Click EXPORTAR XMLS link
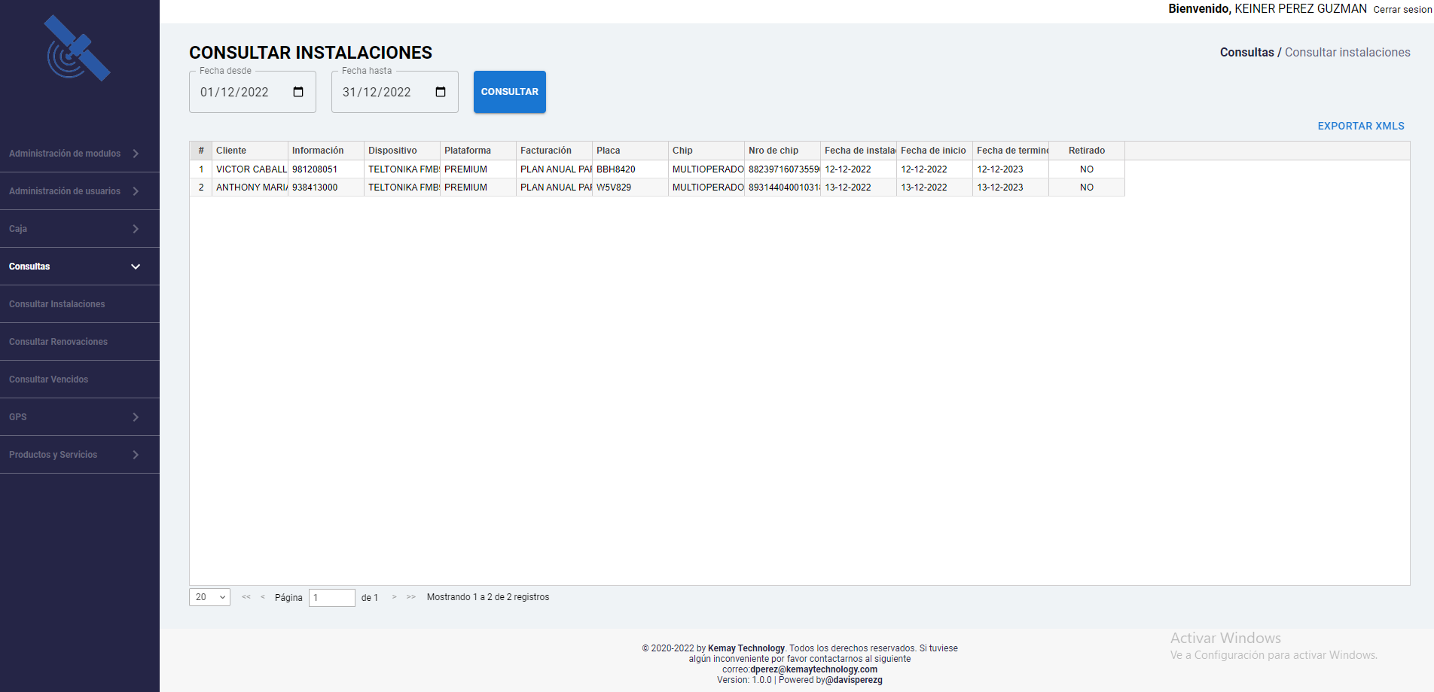 pyautogui.click(x=1360, y=126)
